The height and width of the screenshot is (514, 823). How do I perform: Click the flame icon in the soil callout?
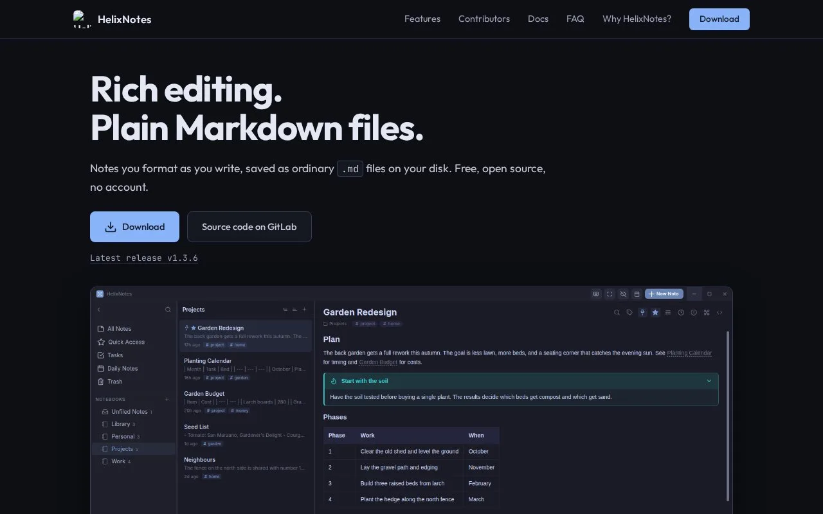334,381
